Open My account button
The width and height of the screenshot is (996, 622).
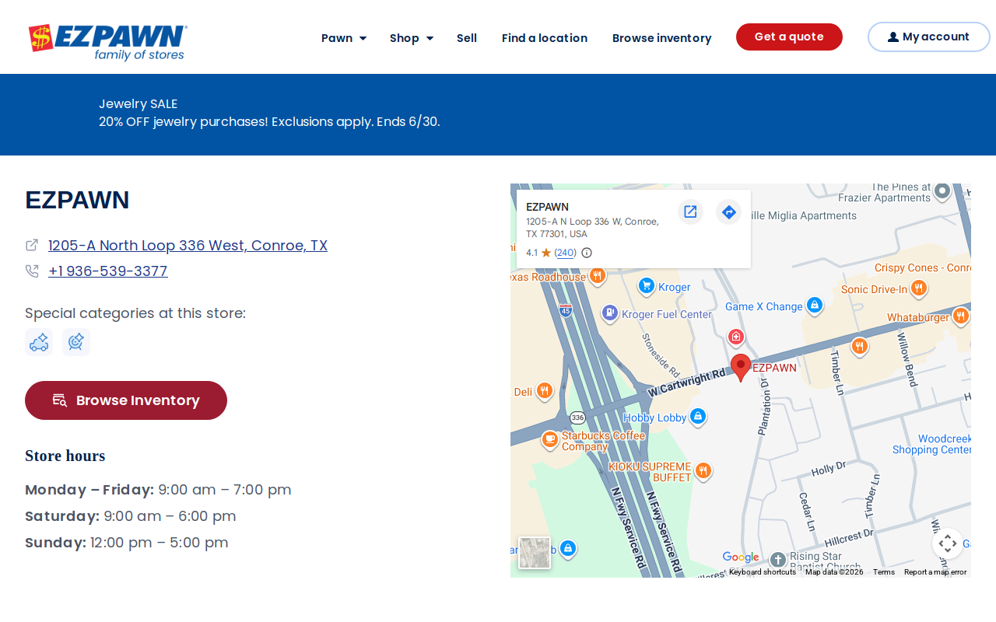click(929, 37)
